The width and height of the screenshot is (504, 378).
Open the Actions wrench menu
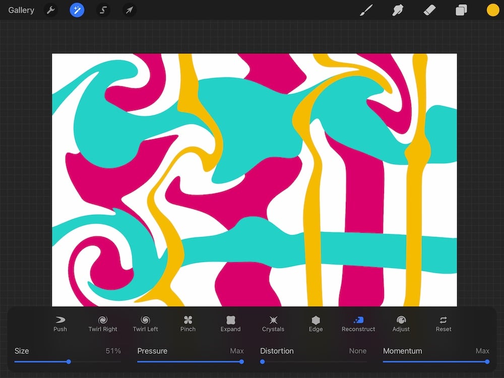pyautogui.click(x=51, y=10)
